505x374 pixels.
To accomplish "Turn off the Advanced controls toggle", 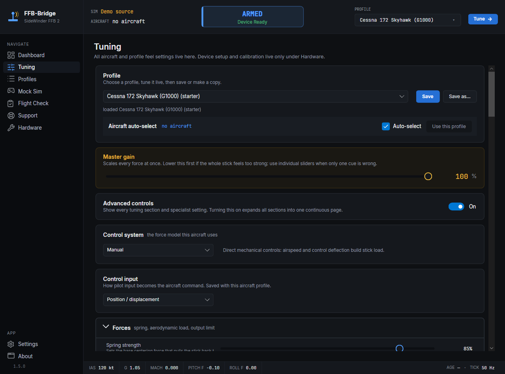I will [456, 207].
